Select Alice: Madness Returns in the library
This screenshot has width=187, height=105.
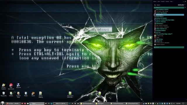(x=162, y=10)
